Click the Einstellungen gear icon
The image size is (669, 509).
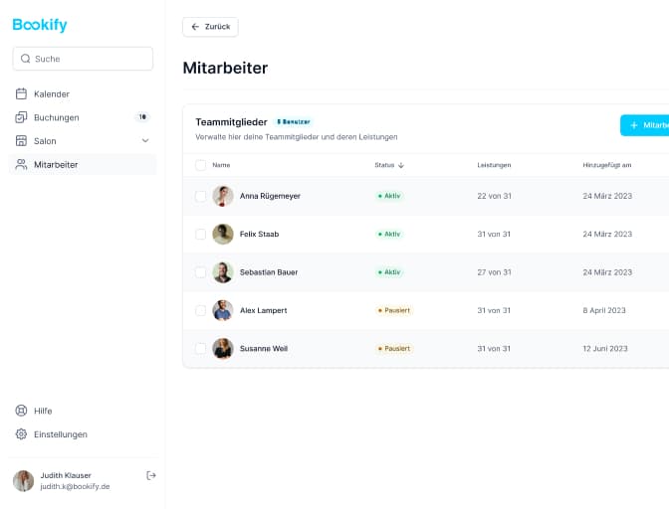click(x=22, y=434)
